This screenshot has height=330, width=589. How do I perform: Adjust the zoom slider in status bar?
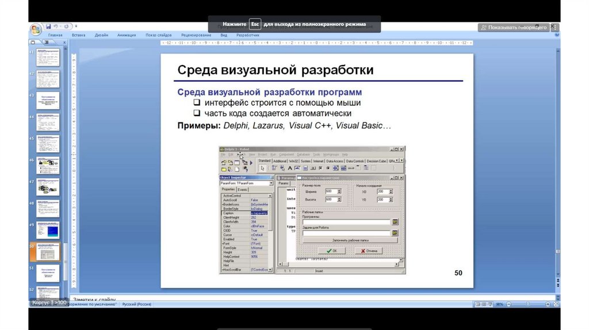(528, 304)
